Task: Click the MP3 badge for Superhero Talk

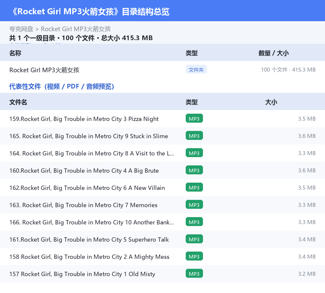Action: [x=194, y=239]
